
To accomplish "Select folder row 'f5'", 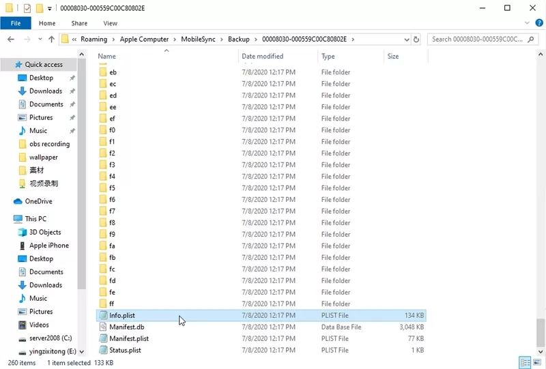I will click(261, 188).
